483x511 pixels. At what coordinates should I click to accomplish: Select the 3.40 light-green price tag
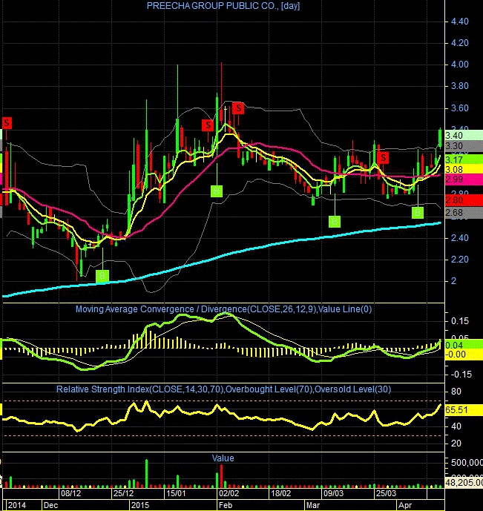tap(464, 135)
